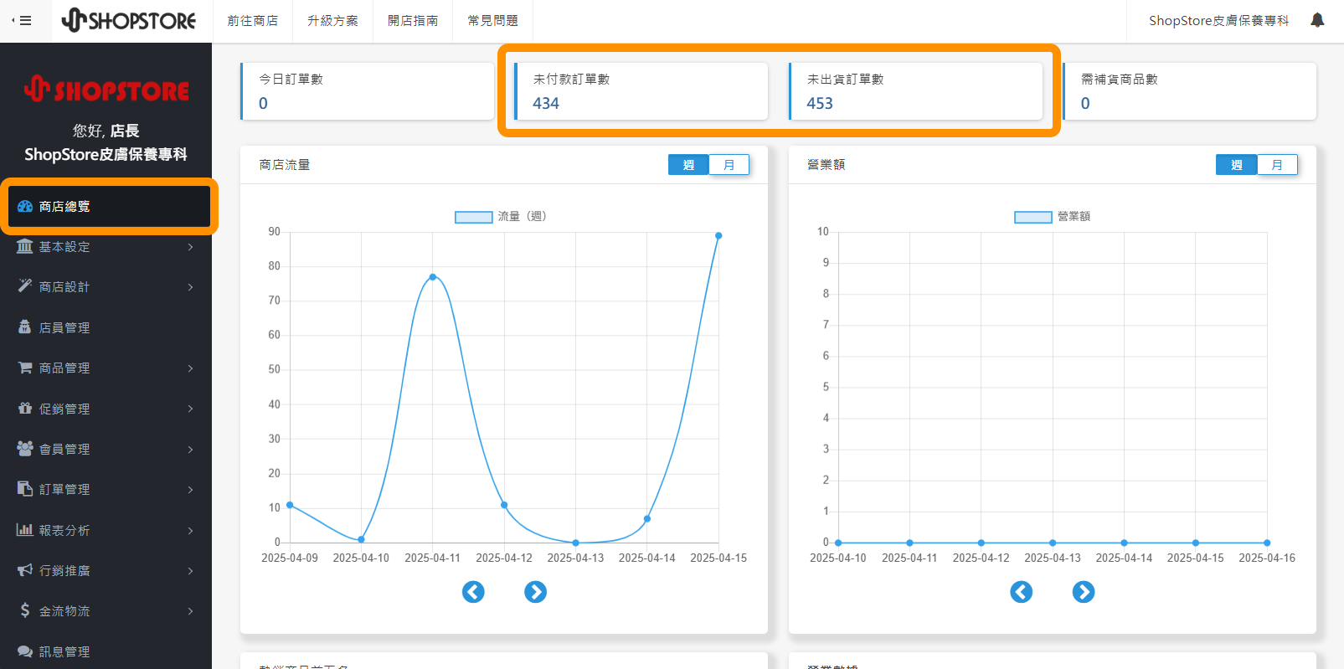The height and width of the screenshot is (669, 1344).
Task: Click the 金流物流 dollar icon
Action: 25,610
